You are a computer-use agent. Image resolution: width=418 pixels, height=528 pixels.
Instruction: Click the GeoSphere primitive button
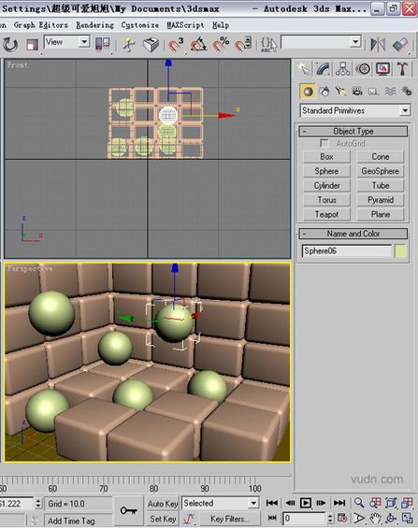point(380,171)
